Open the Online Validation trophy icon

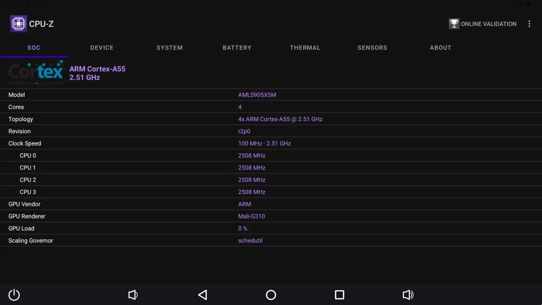tap(454, 24)
